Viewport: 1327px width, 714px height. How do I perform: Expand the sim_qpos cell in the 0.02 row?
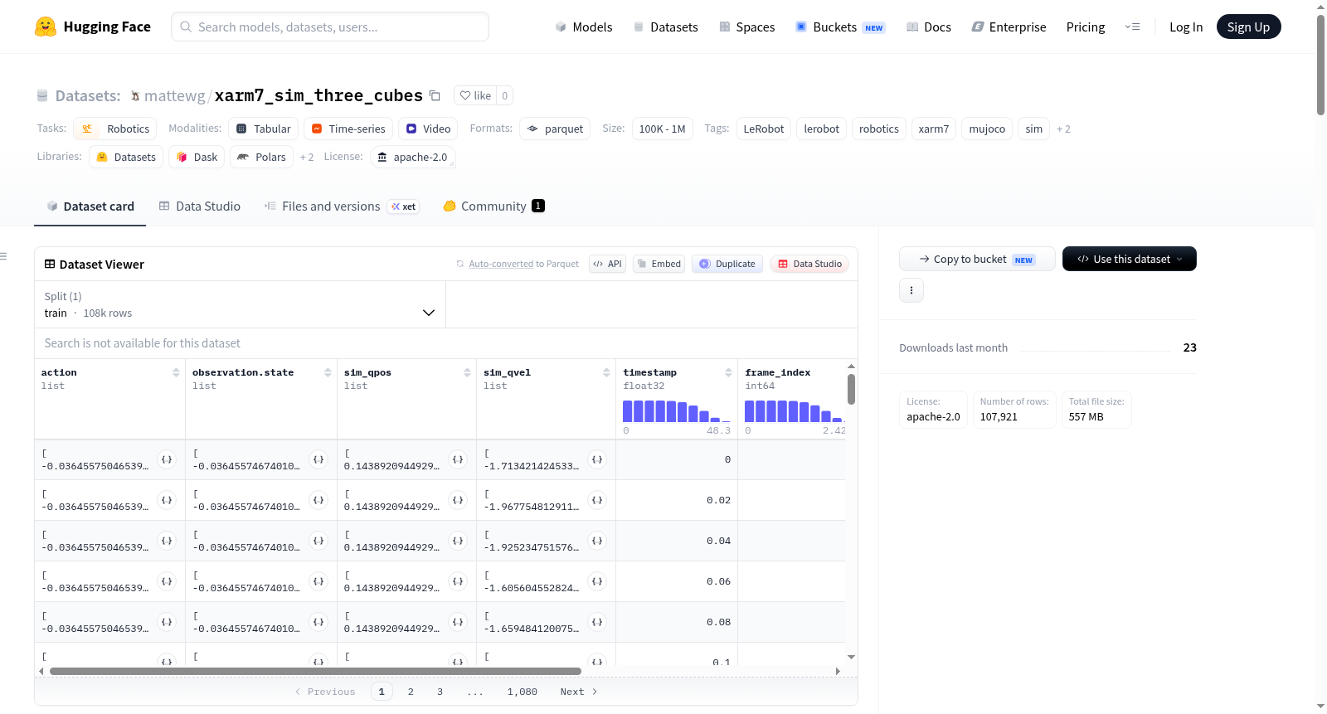pyautogui.click(x=458, y=500)
